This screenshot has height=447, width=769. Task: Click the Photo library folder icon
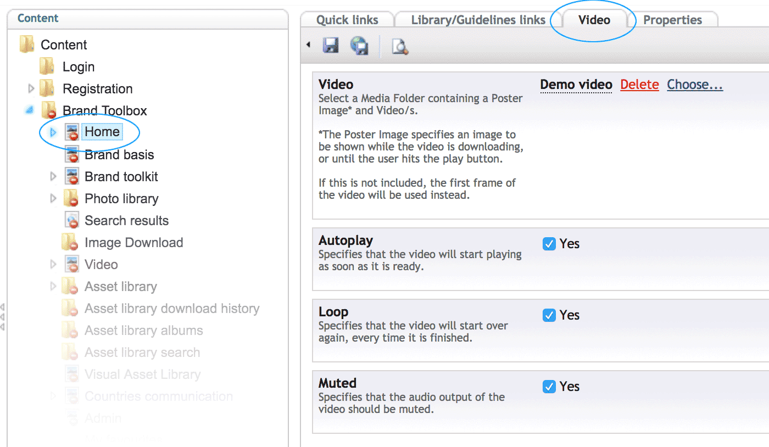[70, 199]
